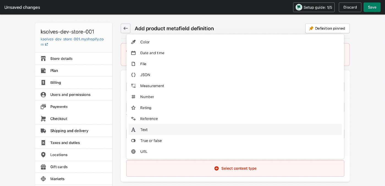Image resolution: width=385 pixels, height=186 pixels.
Task: Pick URL as the content type
Action: click(x=235, y=152)
